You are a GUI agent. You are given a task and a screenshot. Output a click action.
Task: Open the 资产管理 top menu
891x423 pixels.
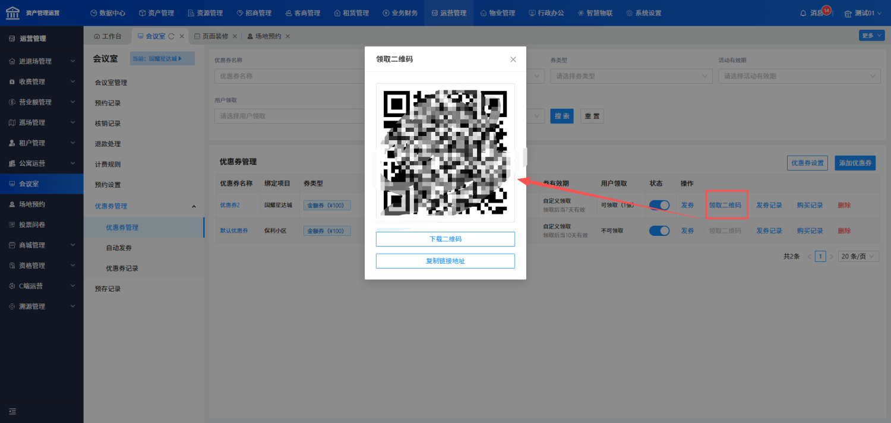tap(156, 13)
